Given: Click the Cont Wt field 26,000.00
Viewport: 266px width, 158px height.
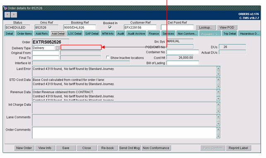Looking at the screenshot, I should point(180,58).
